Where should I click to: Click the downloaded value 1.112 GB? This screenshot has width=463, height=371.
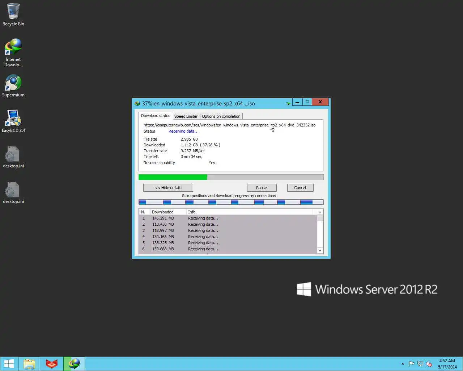click(189, 145)
